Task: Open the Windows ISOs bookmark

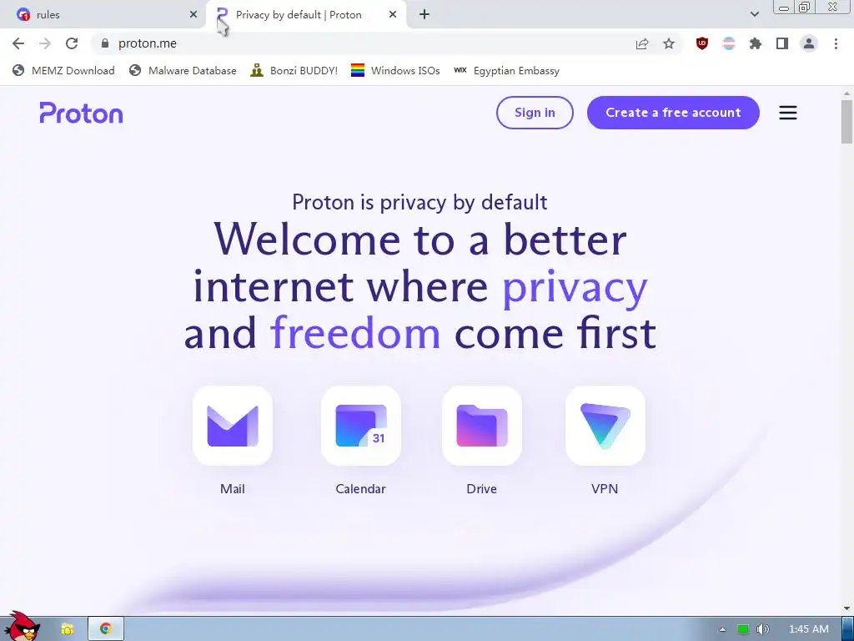Action: pos(395,70)
